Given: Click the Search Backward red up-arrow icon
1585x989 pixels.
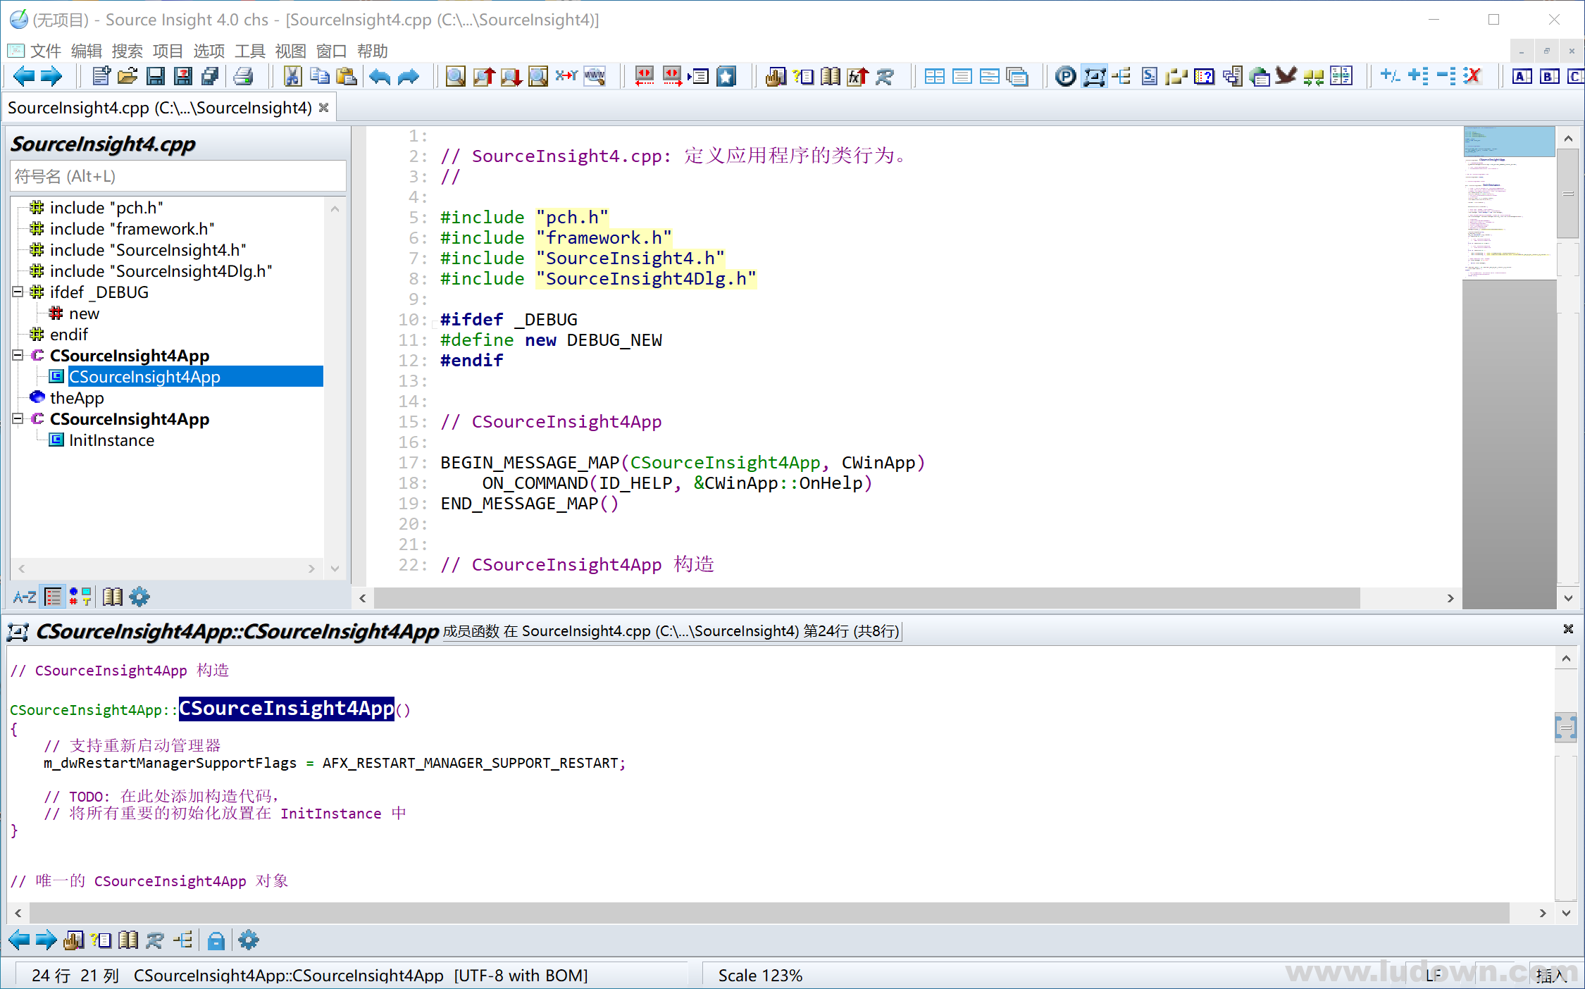Looking at the screenshot, I should point(484,76).
